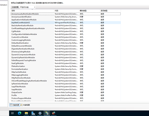Select HttpRedirectionModule row
This screenshot has width=149, height=116.
(66, 78)
